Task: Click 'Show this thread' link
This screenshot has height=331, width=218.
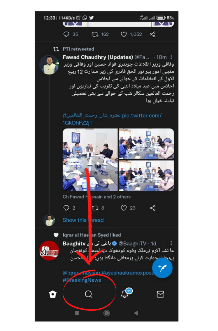Action: [x=83, y=220]
